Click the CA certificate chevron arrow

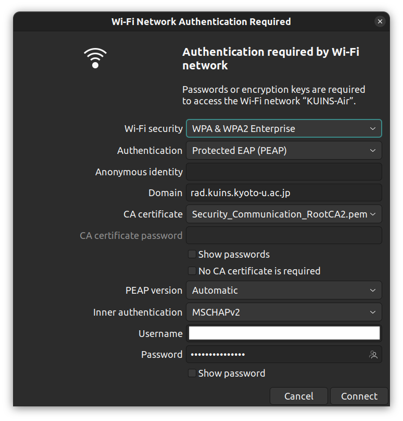pyautogui.click(x=373, y=214)
